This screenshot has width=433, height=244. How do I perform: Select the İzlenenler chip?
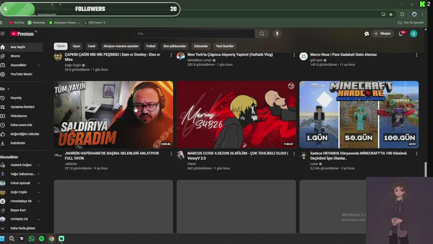201,46
